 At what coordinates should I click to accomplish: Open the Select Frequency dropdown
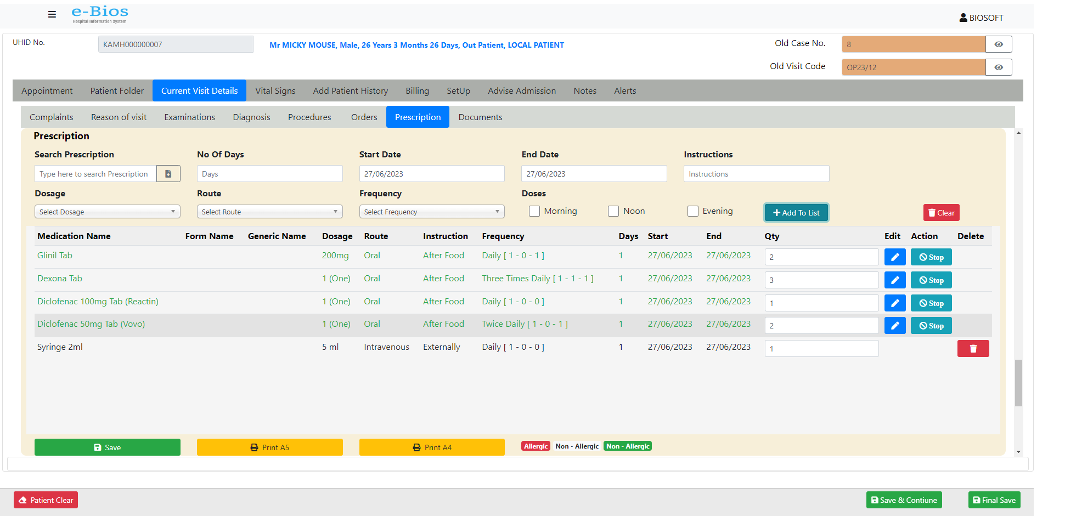point(432,212)
